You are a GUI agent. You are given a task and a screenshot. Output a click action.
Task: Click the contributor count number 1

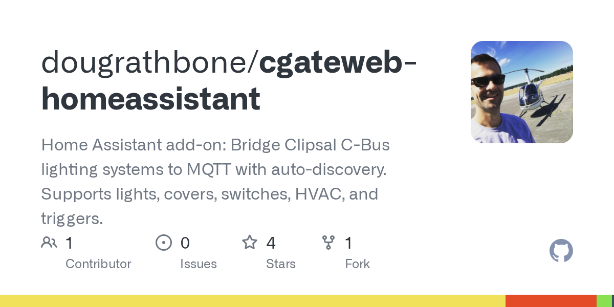(x=69, y=243)
